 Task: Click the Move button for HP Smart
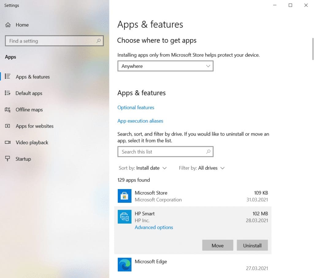tap(218, 245)
